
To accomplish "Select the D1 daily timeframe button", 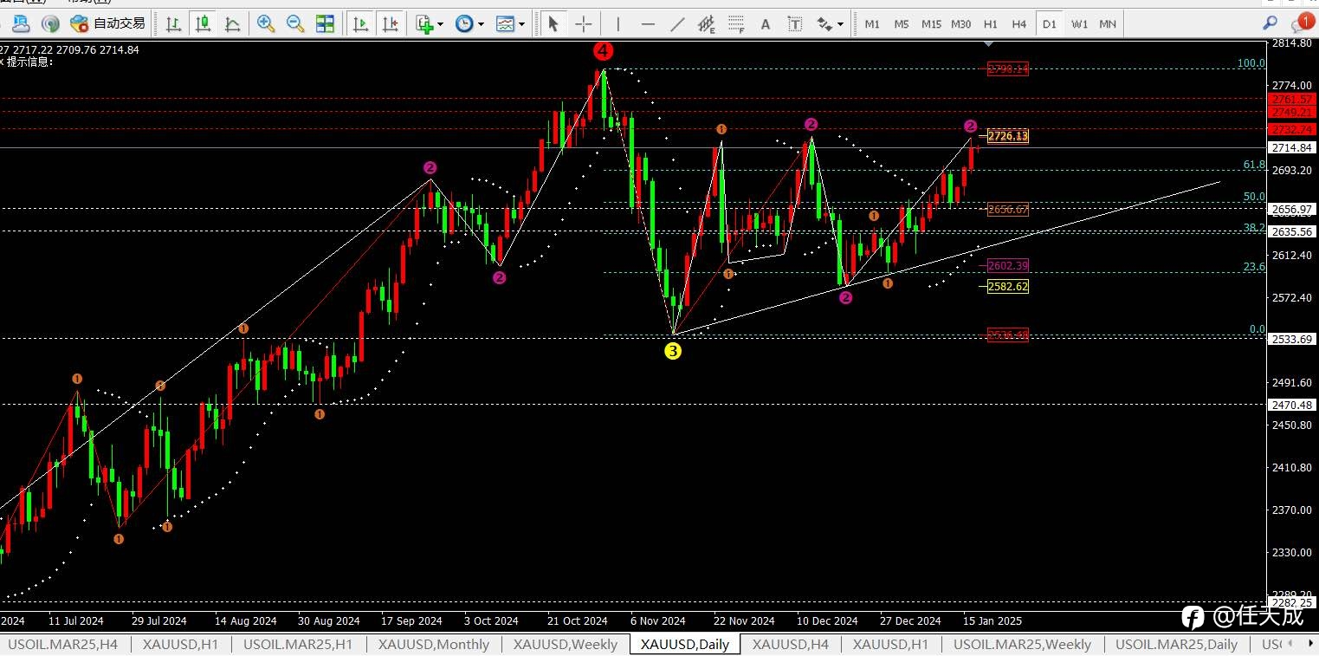I will point(1050,24).
